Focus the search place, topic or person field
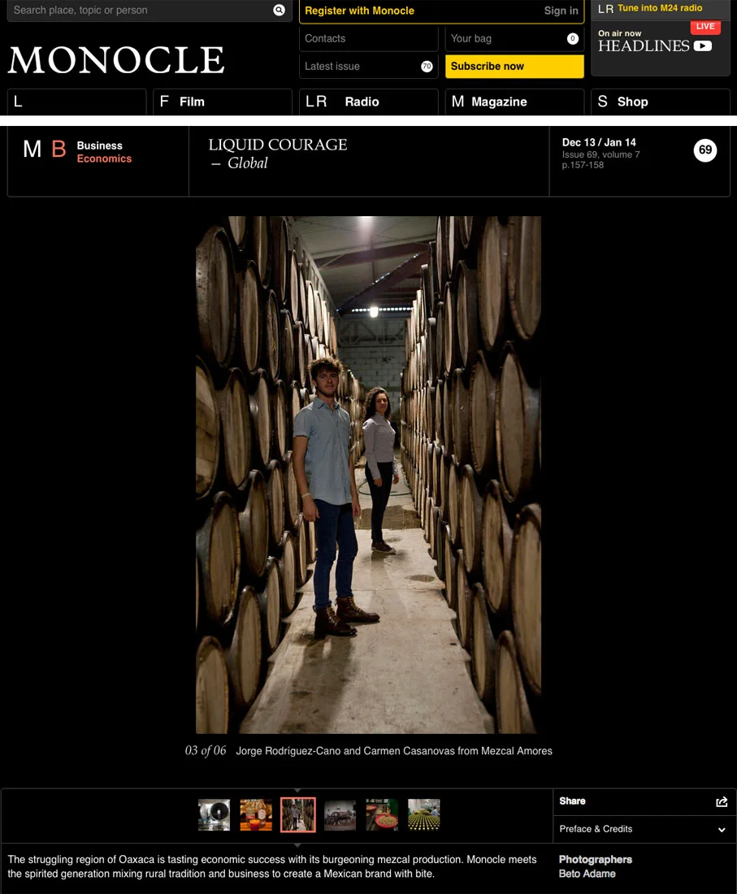Screen dimensions: 737x894 150,11
